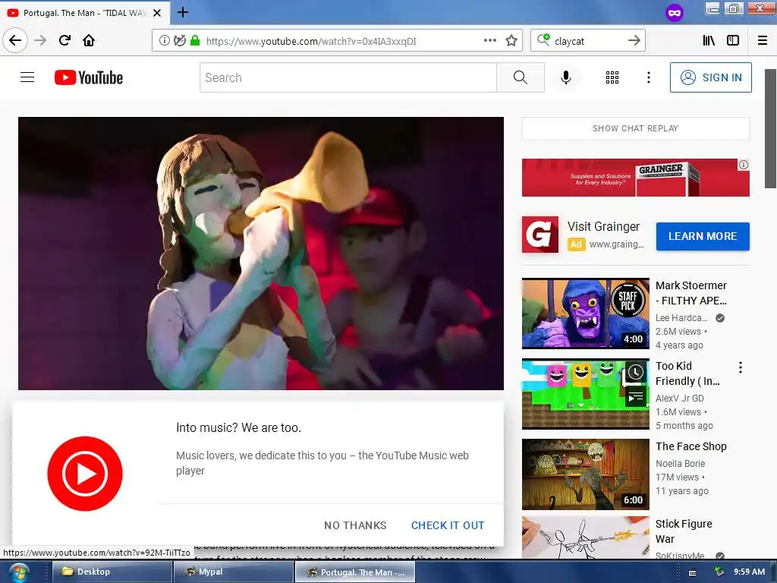Open the browser Library icon
The height and width of the screenshot is (583, 777).
(709, 41)
